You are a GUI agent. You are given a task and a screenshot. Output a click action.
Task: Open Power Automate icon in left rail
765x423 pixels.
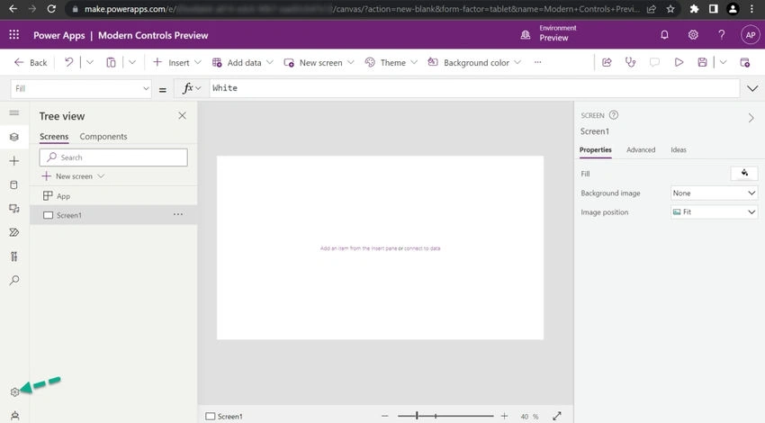click(14, 232)
